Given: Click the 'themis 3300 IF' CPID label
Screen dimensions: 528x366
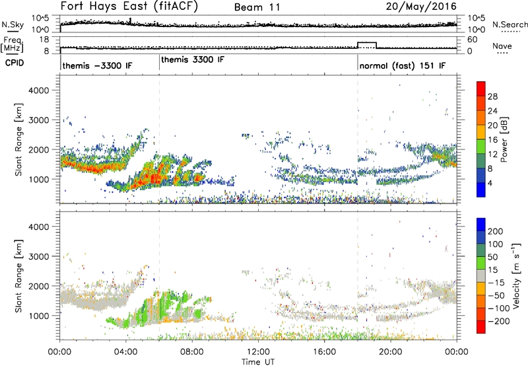Looking at the screenshot, I should click(193, 59).
